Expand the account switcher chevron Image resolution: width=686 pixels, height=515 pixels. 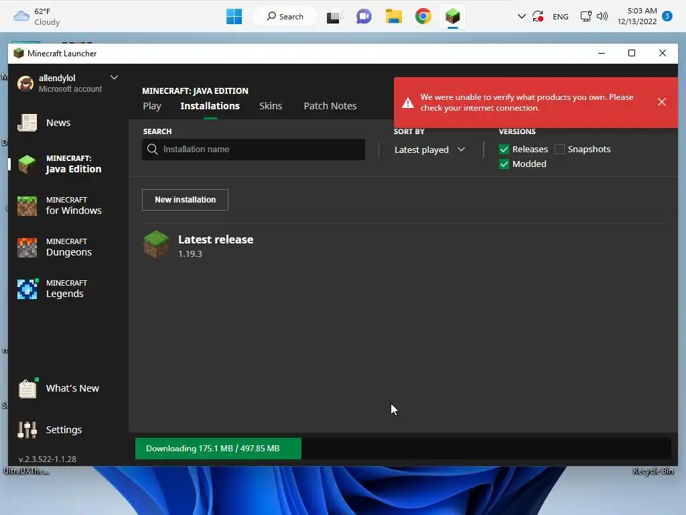click(x=114, y=78)
